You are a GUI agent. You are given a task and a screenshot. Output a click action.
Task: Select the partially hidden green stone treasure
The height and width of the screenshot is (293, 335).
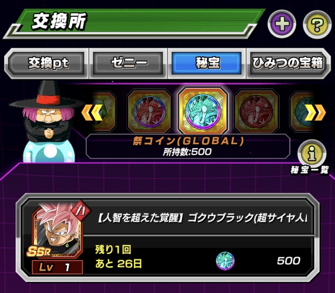point(105,111)
